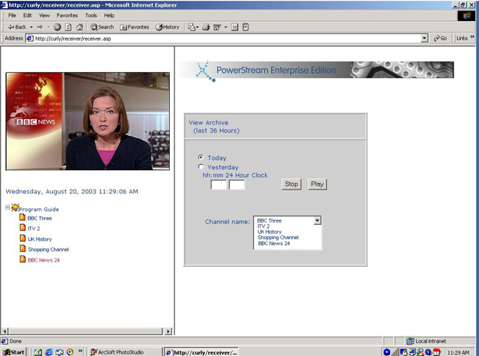The image size is (479, 356).
Task: Open the Help menu
Action: point(109,15)
